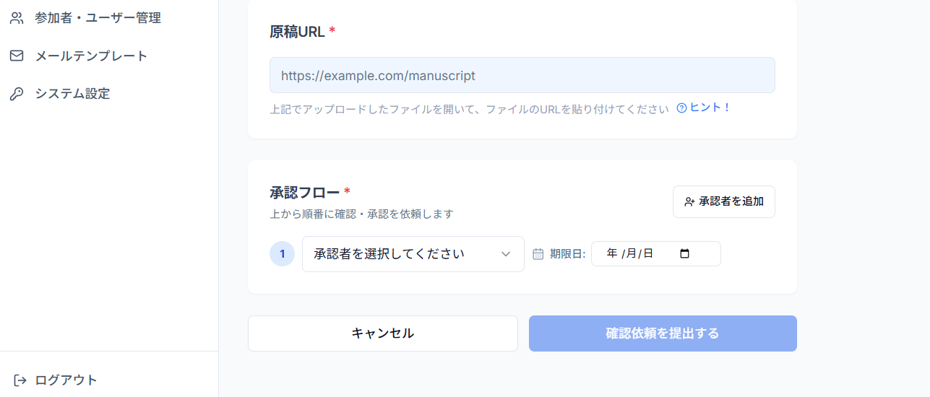Click the step number 1 badge
The image size is (930, 397).
point(282,254)
